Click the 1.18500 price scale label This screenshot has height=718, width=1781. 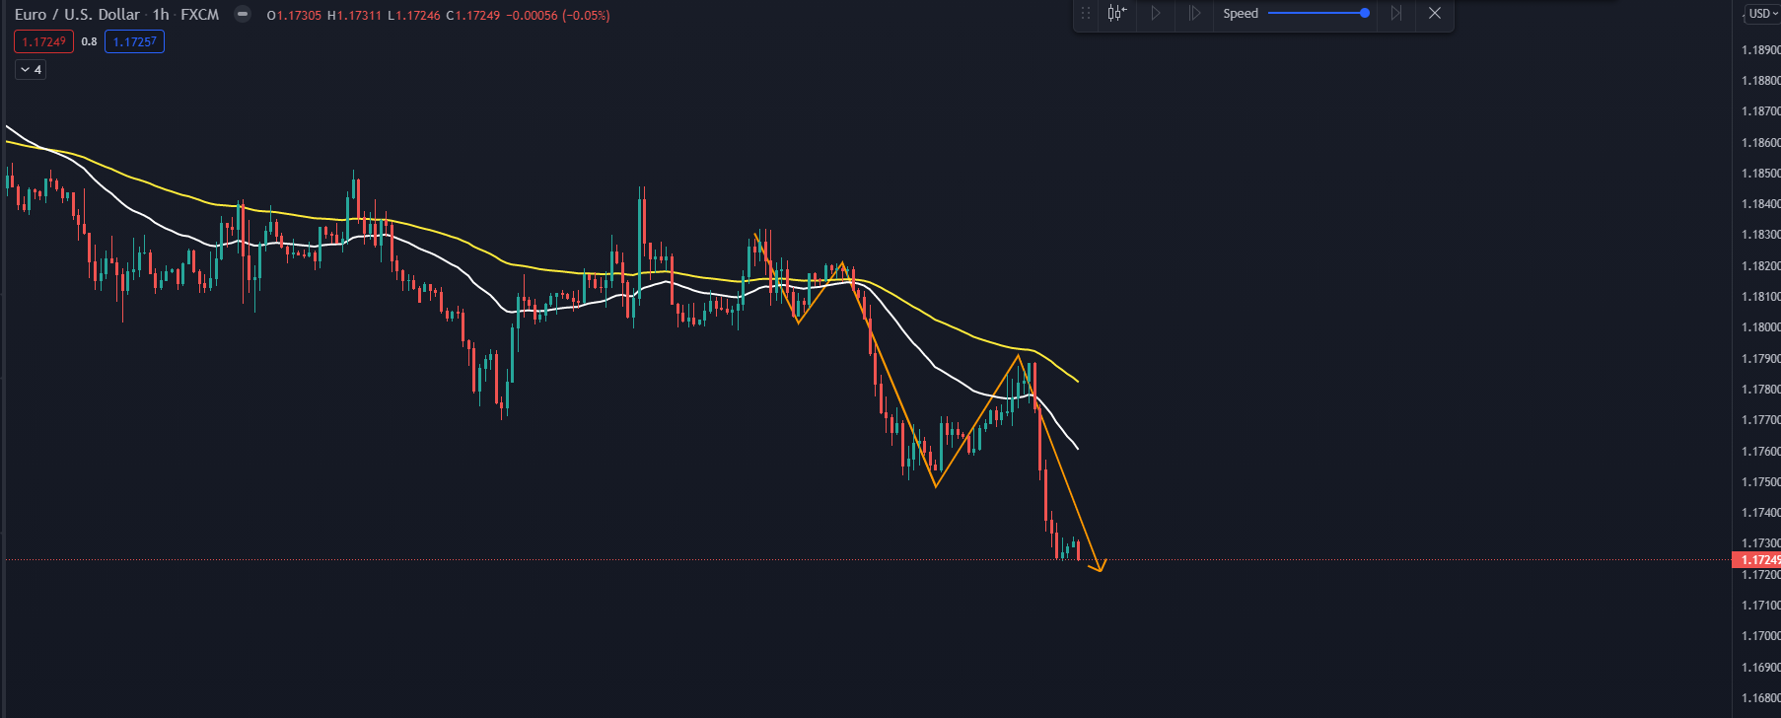tap(1760, 174)
